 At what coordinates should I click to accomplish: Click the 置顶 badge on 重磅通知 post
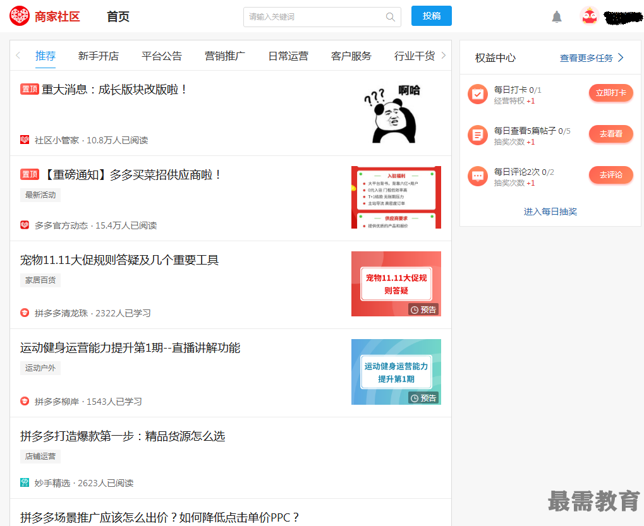[30, 174]
